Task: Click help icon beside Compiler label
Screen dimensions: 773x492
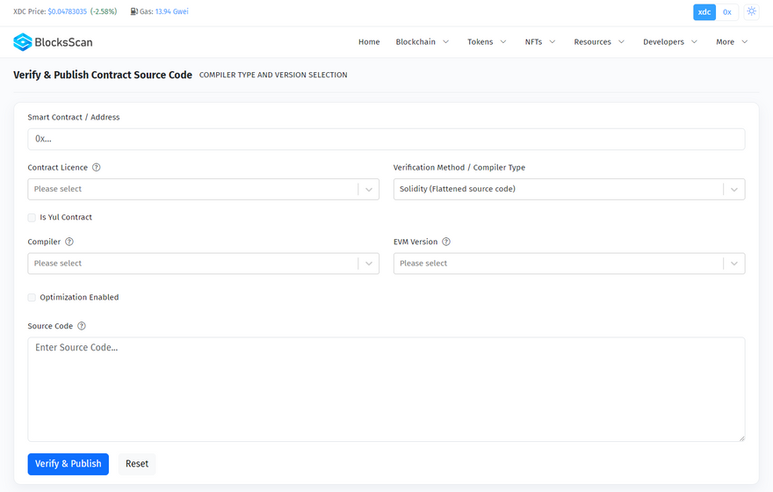Action: point(69,242)
